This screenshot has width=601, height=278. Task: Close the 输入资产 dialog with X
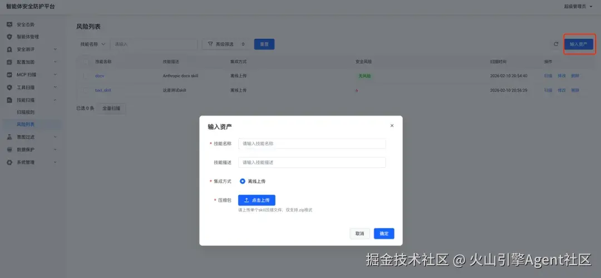point(392,126)
